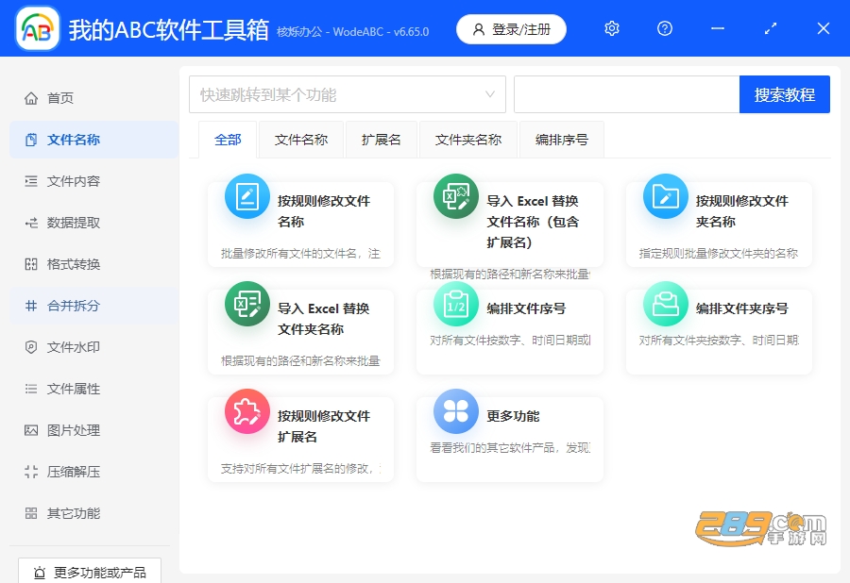
Task: Open the blue folder 按规则修改文件夹名称 icon
Action: click(665, 196)
